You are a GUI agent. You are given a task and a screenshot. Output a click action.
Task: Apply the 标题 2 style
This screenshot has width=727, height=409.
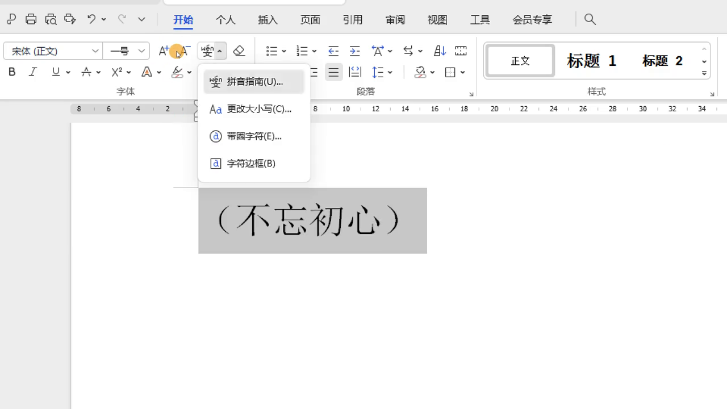click(662, 61)
